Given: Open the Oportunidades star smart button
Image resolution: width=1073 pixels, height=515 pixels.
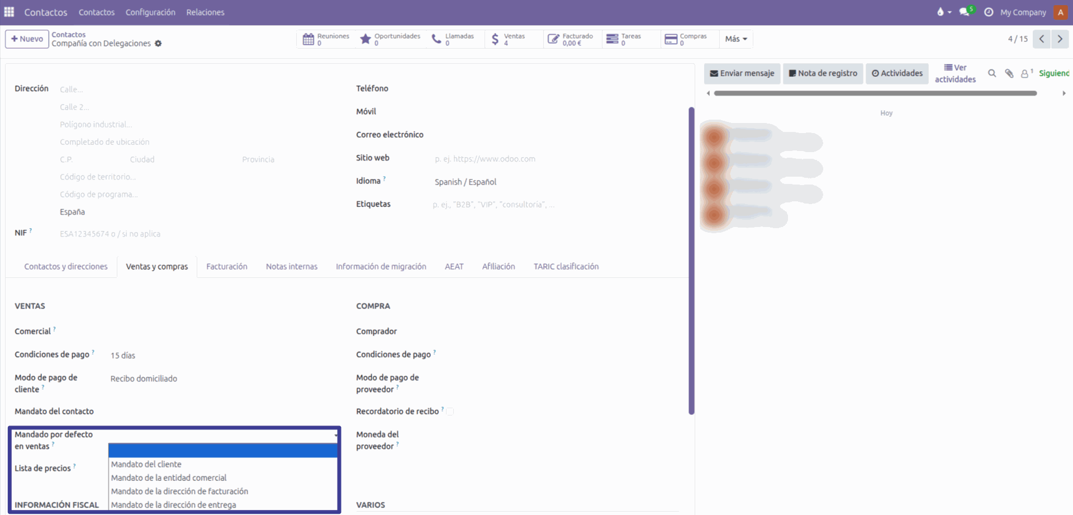Looking at the screenshot, I should (x=390, y=39).
